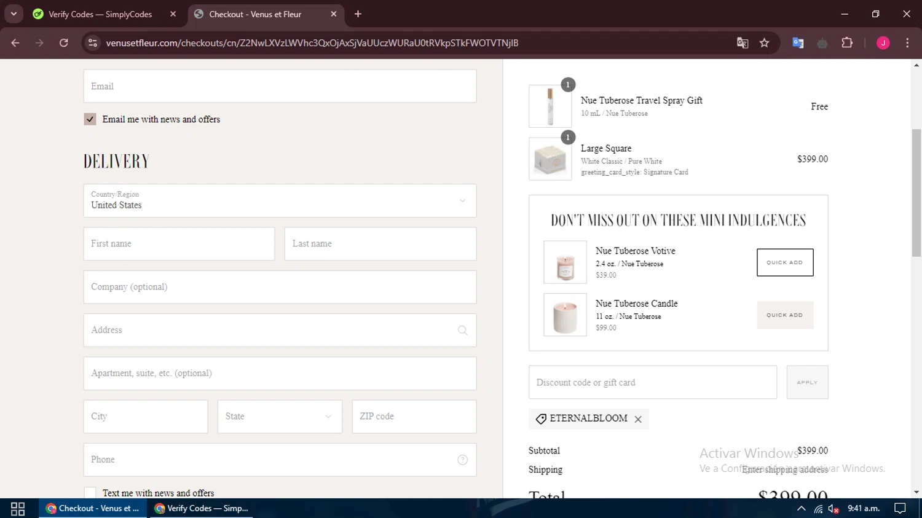The height and width of the screenshot is (518, 922).
Task: Click the muted volume tray icon
Action: tap(833, 509)
